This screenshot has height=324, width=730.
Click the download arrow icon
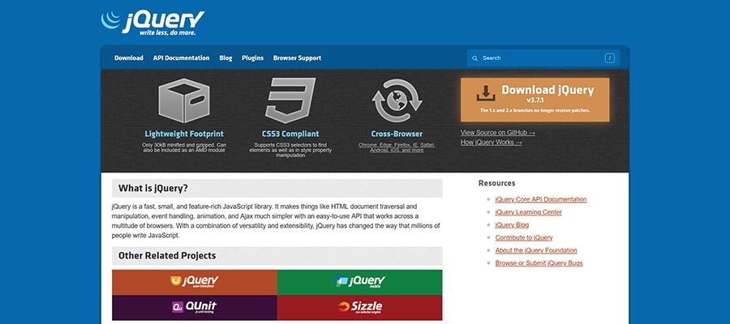tap(486, 93)
